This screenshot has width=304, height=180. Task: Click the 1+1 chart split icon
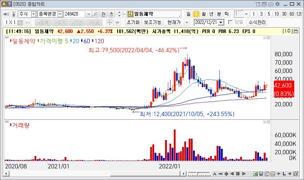(x=28, y=22)
